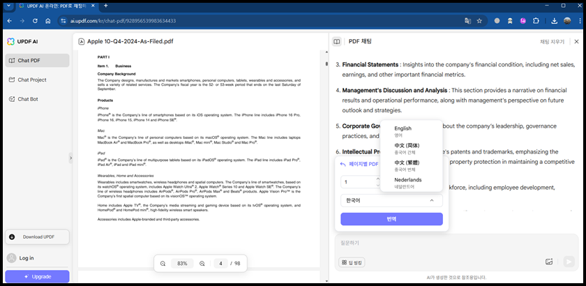
Task: Click the book icon beside PDF 채팅
Action: pyautogui.click(x=337, y=41)
